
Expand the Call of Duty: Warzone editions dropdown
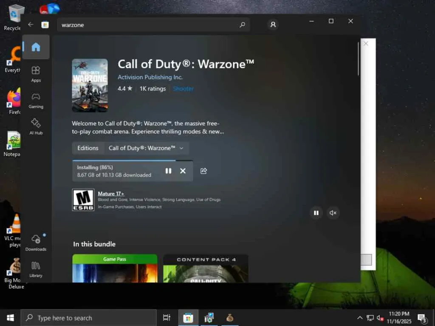146,148
